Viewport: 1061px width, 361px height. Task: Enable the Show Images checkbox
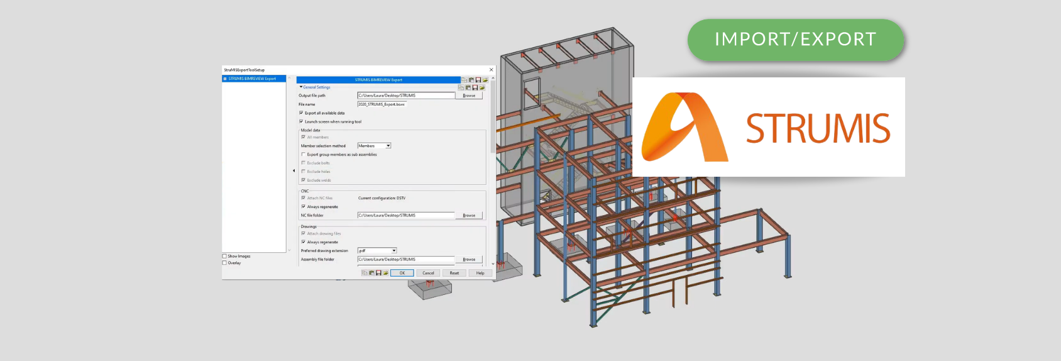[224, 256]
